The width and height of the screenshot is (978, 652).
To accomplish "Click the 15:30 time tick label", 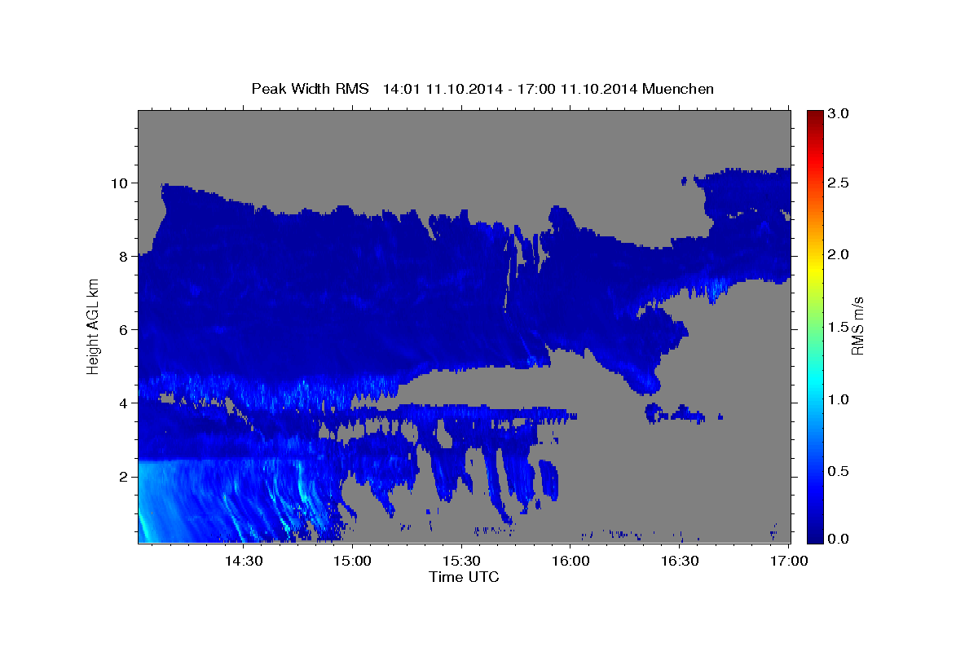I will coord(462,561).
